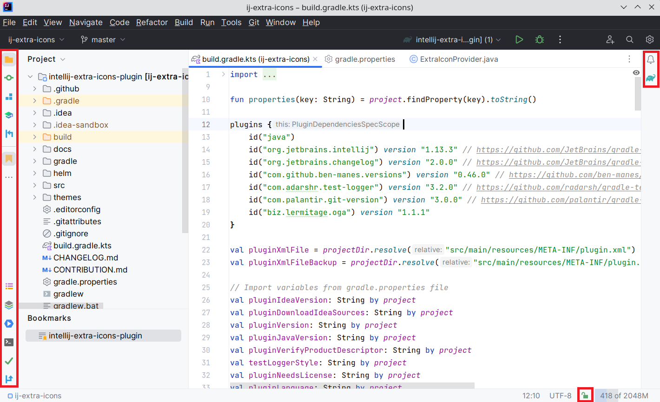Image resolution: width=660 pixels, height=402 pixels.
Task: Show more tool windows via three dots
Action: [x=9, y=177]
